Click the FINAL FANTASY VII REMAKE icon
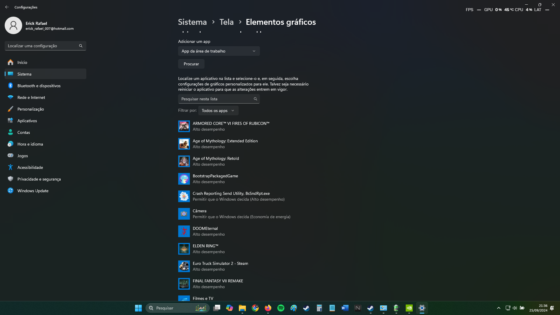The width and height of the screenshot is (560, 315). (x=184, y=284)
